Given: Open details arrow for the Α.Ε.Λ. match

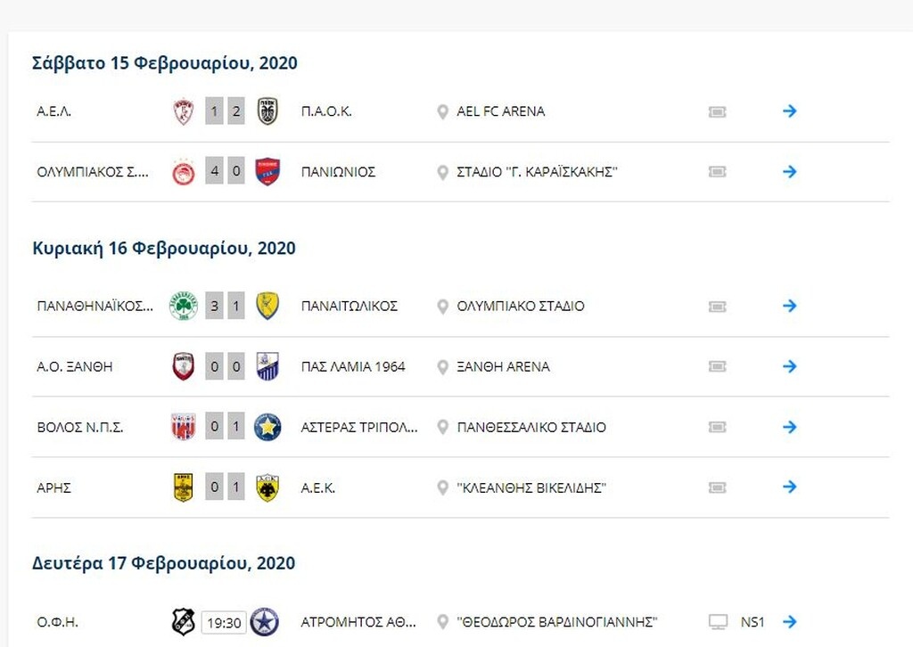Looking at the screenshot, I should click(x=788, y=111).
